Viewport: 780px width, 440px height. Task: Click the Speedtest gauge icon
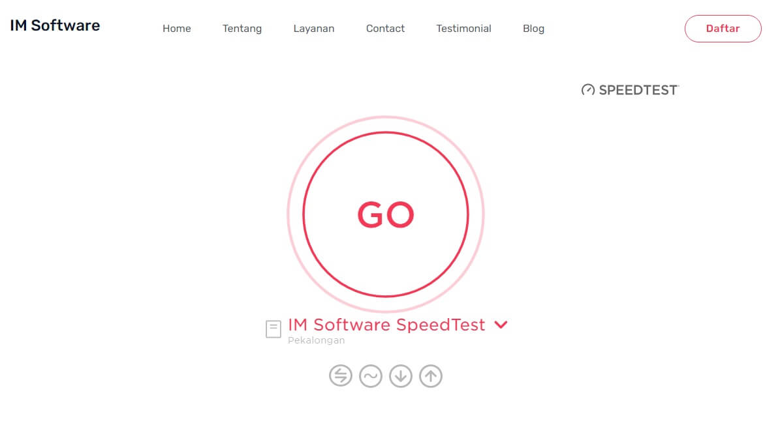click(588, 90)
